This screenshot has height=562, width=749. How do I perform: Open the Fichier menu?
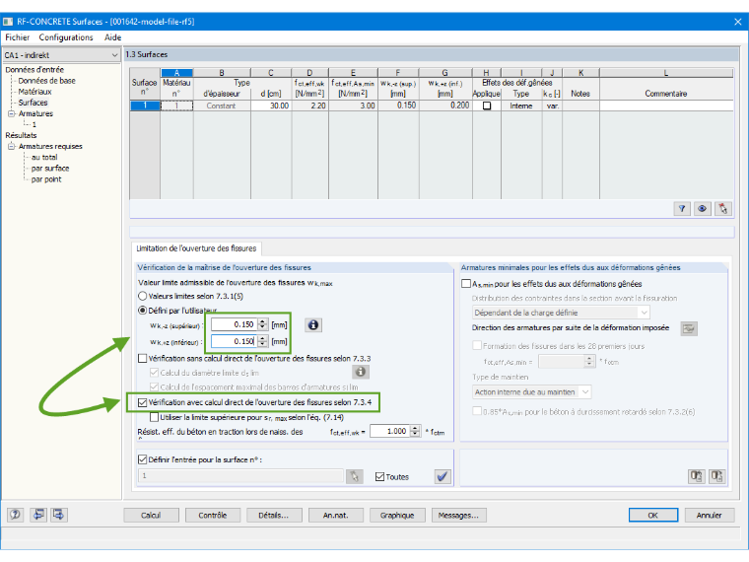pyautogui.click(x=17, y=37)
